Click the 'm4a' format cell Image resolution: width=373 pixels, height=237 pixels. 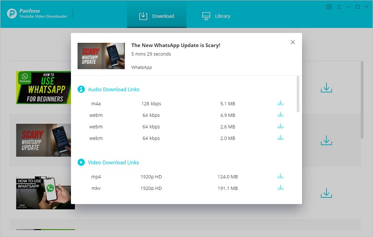96,103
